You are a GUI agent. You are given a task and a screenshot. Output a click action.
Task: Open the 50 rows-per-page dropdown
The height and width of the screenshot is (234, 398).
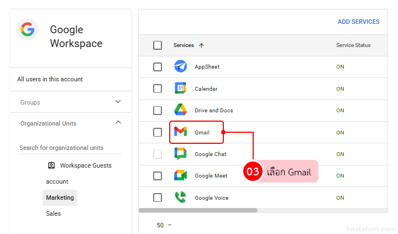tap(164, 225)
